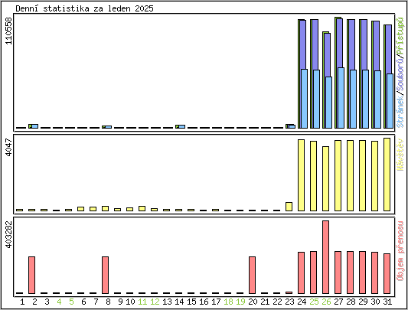Click day label 30 on the x-axis
Image resolution: width=408 pixels, height=310 pixels.
pos(375,302)
